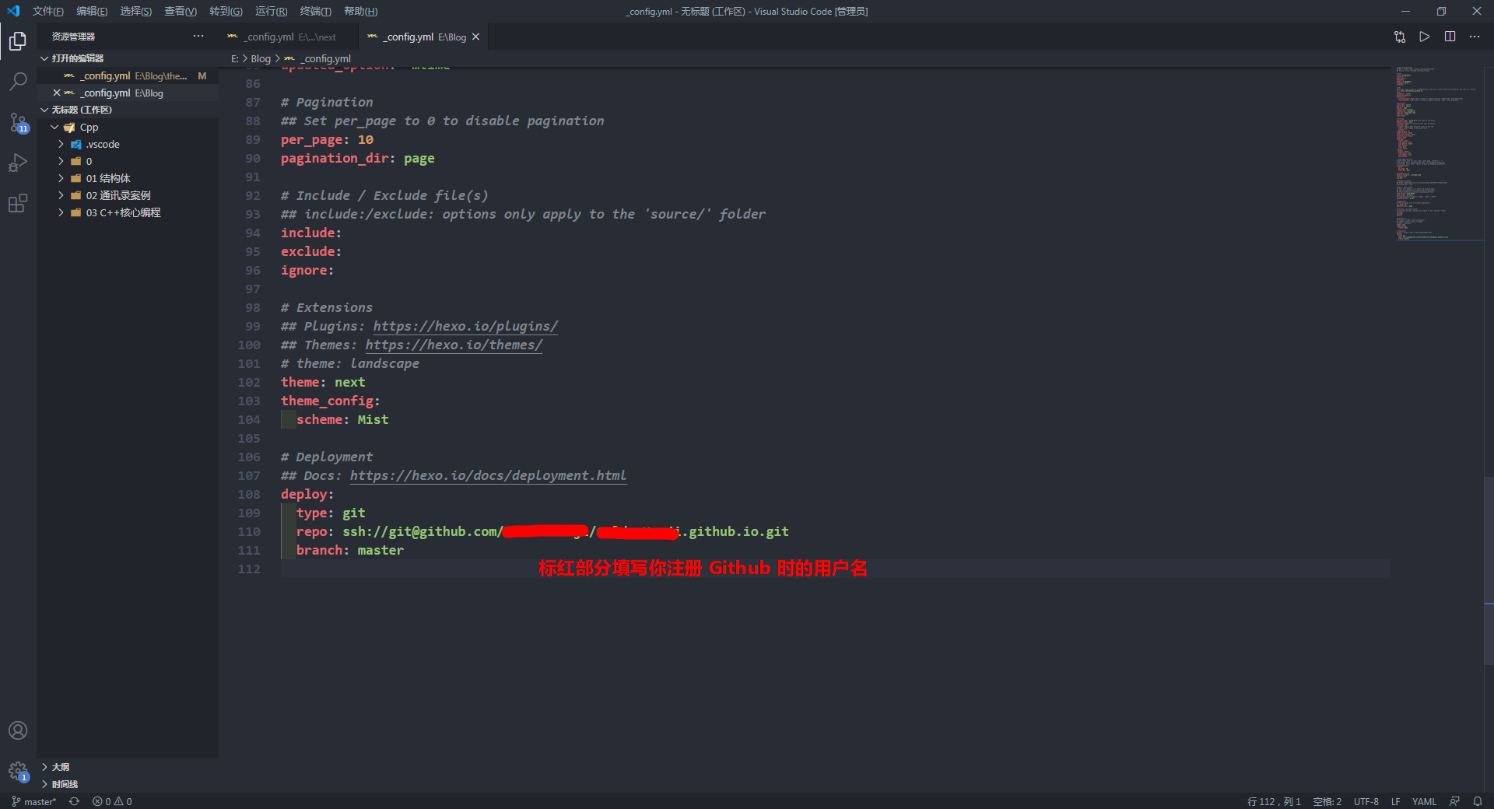Click the VS Code logo icon in title bar
Screen dimensions: 1494x809
pyautogui.click(x=13, y=11)
